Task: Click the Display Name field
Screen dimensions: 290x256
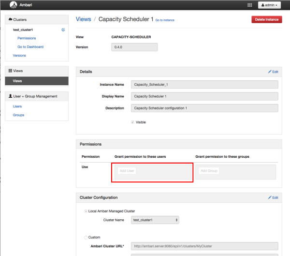Action: [204, 96]
